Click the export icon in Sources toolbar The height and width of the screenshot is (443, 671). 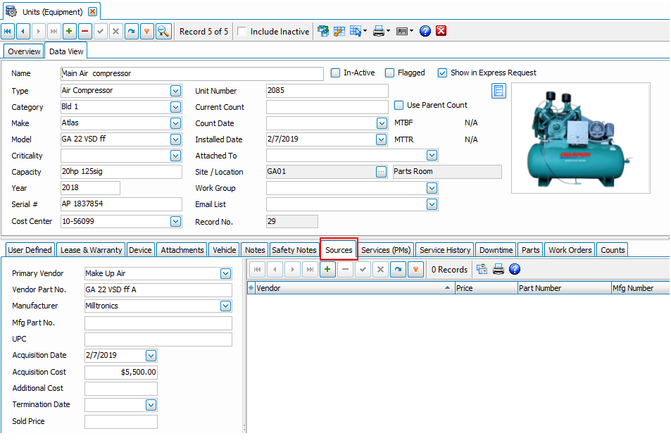[482, 269]
